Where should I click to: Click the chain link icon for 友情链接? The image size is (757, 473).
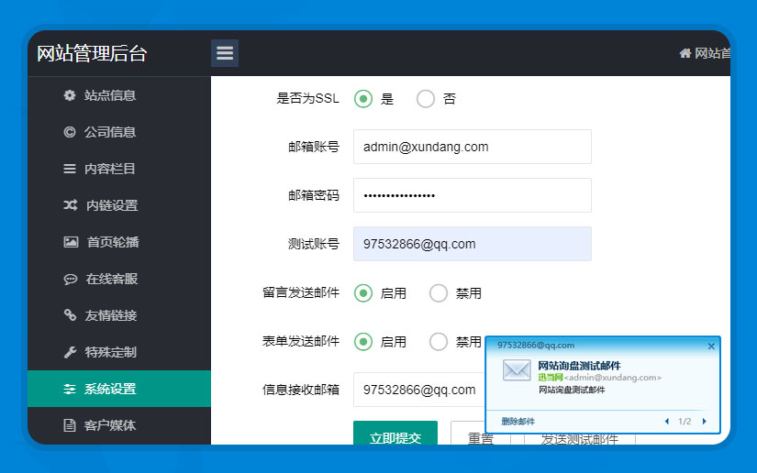[x=70, y=315]
